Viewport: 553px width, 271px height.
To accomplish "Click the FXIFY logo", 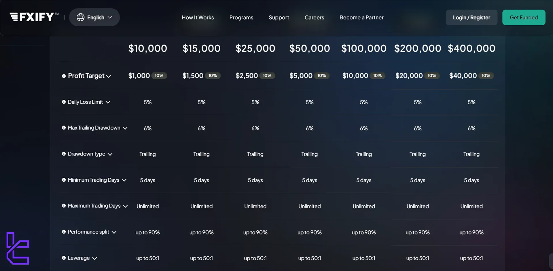I will point(34,17).
